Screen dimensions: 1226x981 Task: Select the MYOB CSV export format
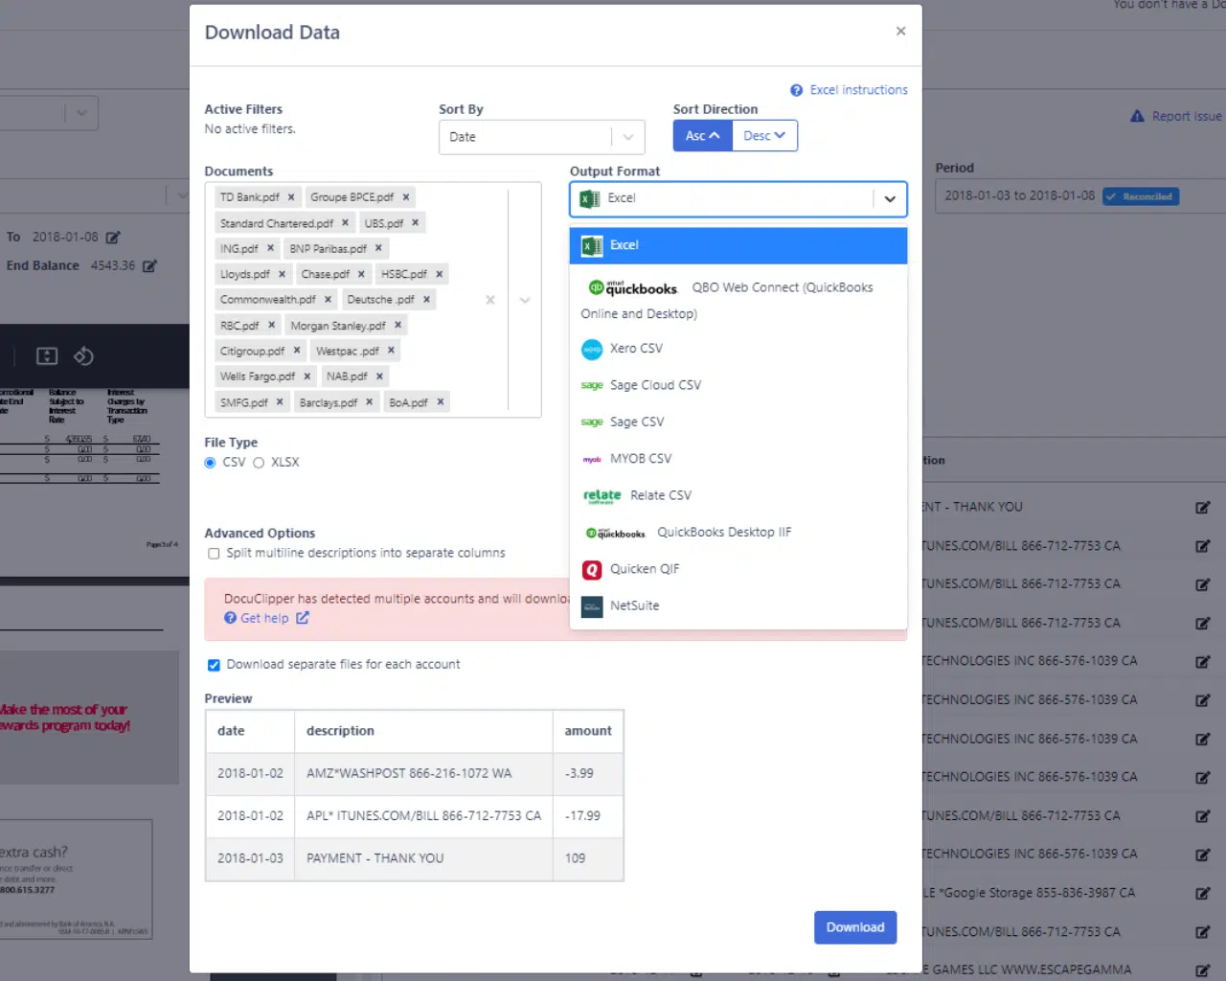641,458
